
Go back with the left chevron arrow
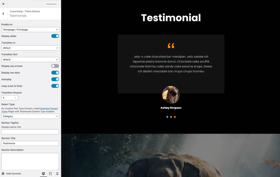[x=3, y=14]
